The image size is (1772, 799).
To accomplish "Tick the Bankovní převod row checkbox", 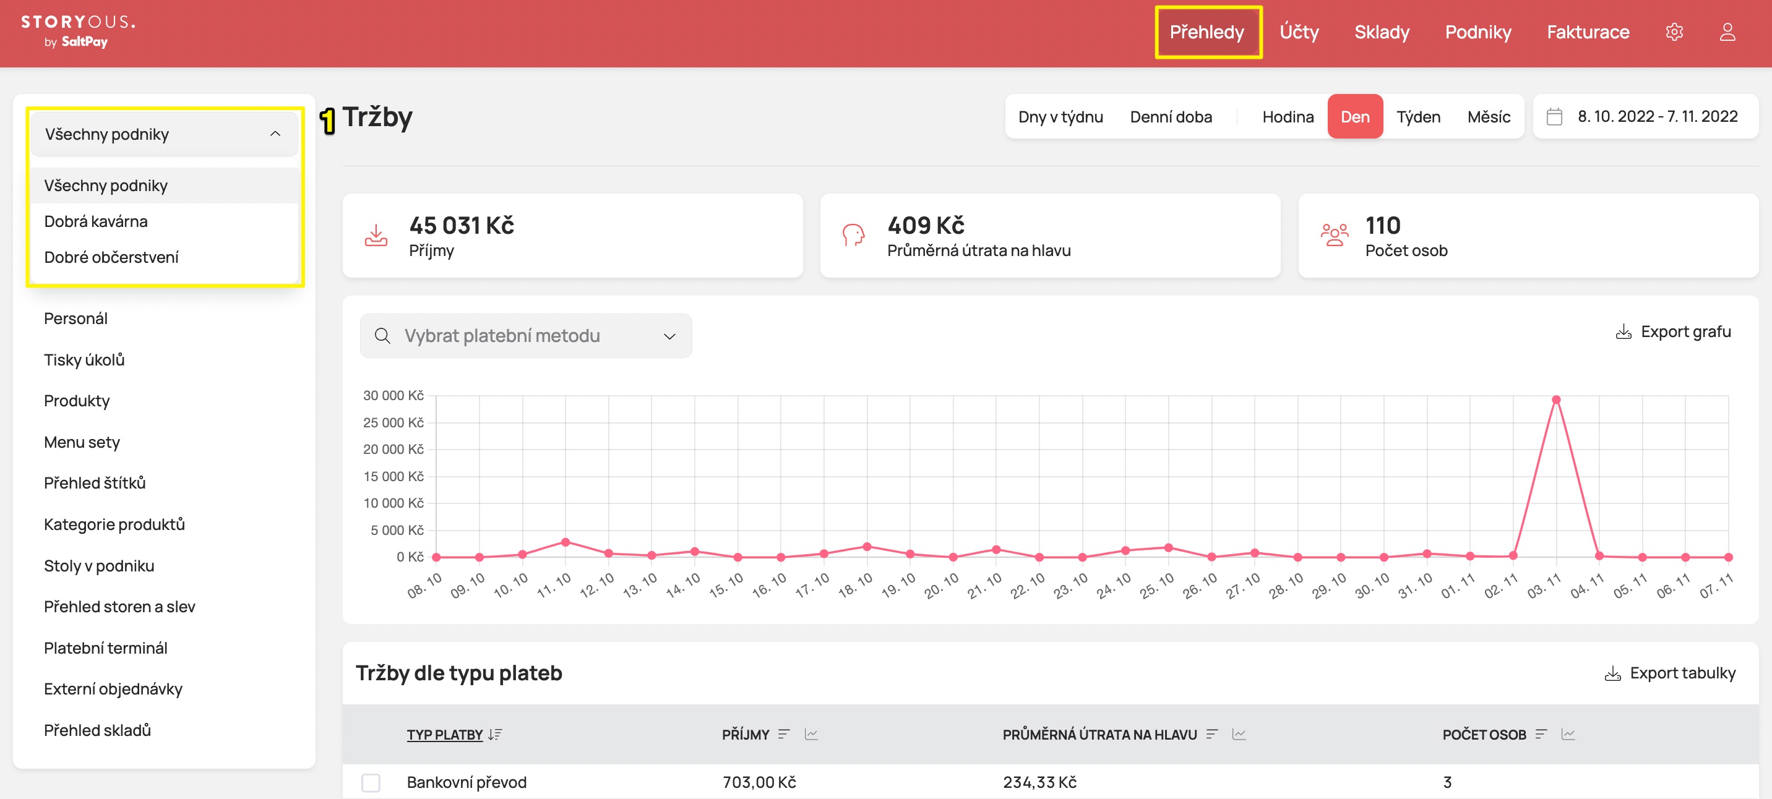I will [x=371, y=782].
